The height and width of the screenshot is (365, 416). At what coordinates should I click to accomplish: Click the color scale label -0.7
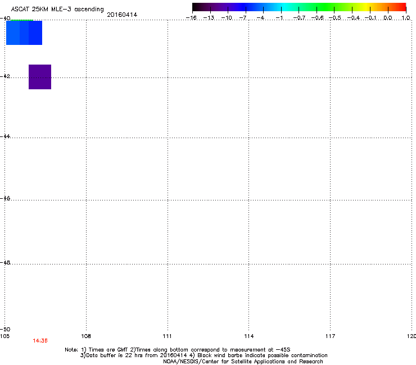(x=299, y=18)
